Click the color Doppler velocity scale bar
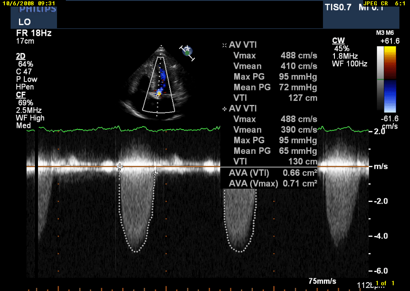The image size is (410, 291). [x=383, y=78]
